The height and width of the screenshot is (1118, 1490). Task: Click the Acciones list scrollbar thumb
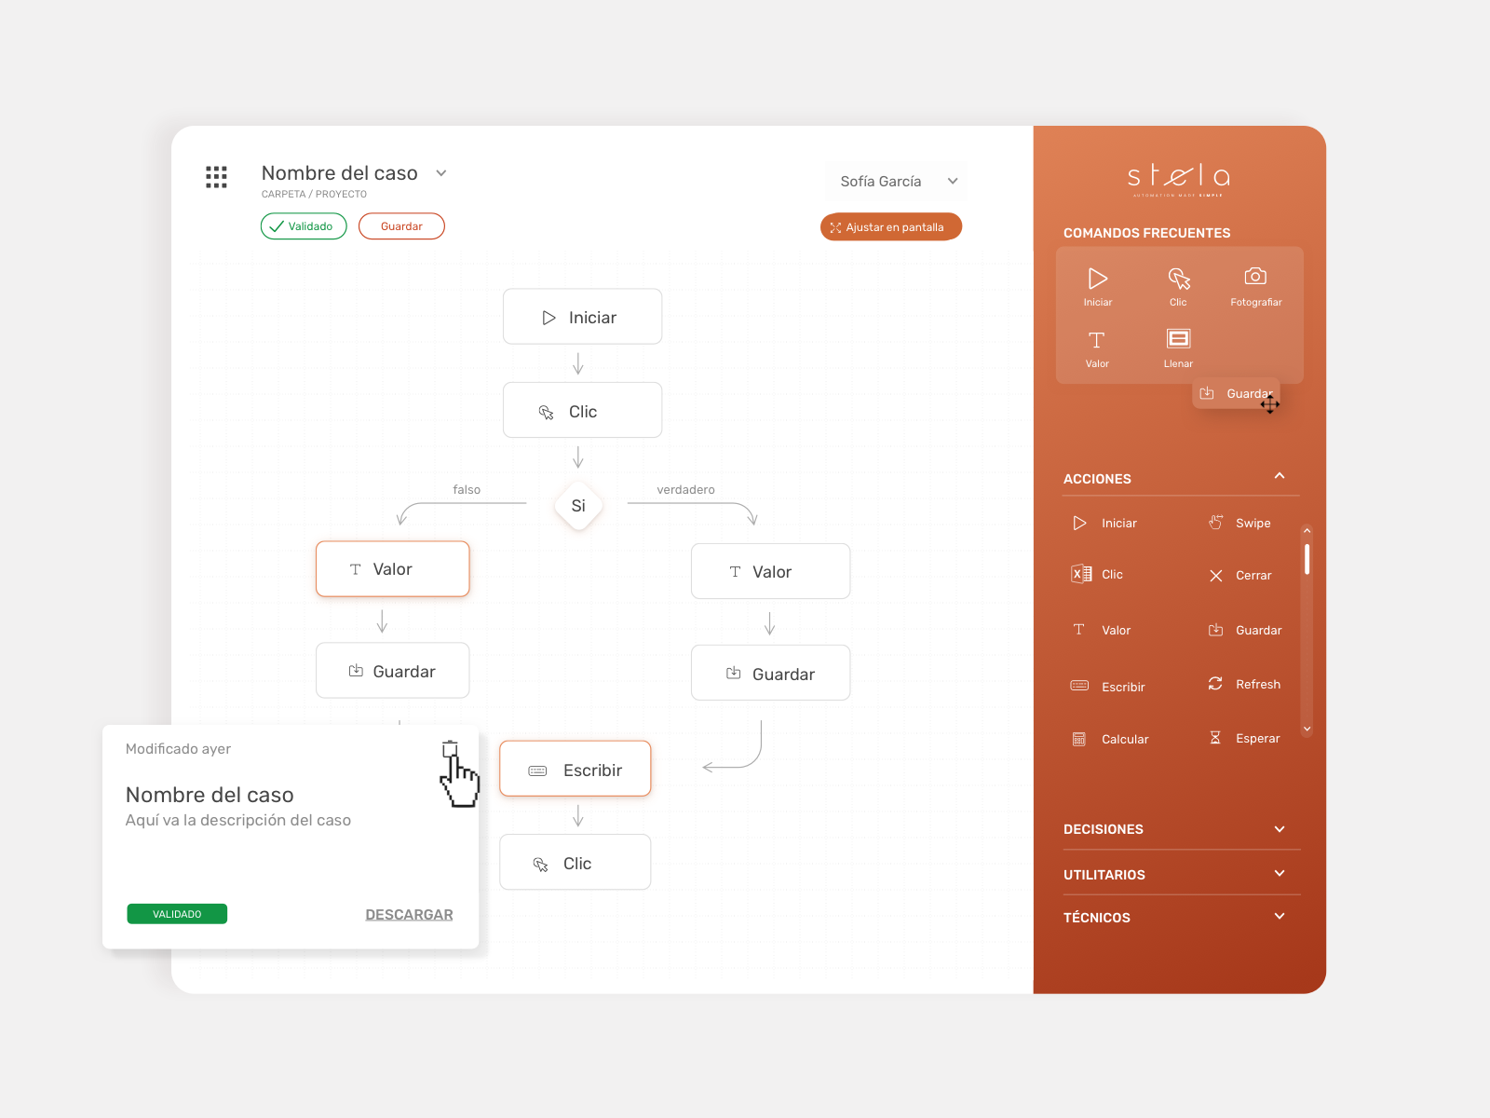tap(1307, 559)
